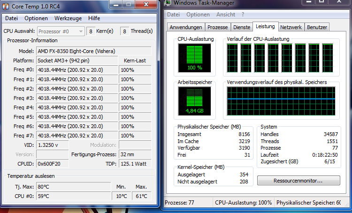Click the Core Temp title bar app icon
The width and height of the screenshot is (352, 213).
pos(5,6)
